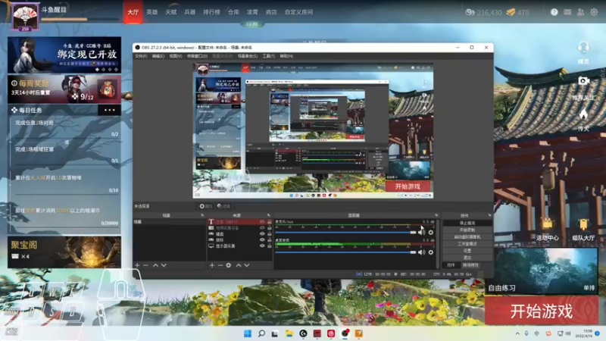
Task: Toggle visibility of 键盘 source
Action: click(262, 234)
